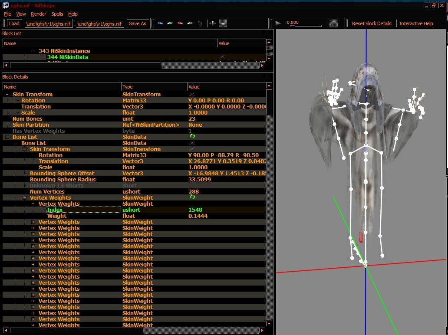Open the View menu
The image size is (448, 335).
(x=21, y=14)
